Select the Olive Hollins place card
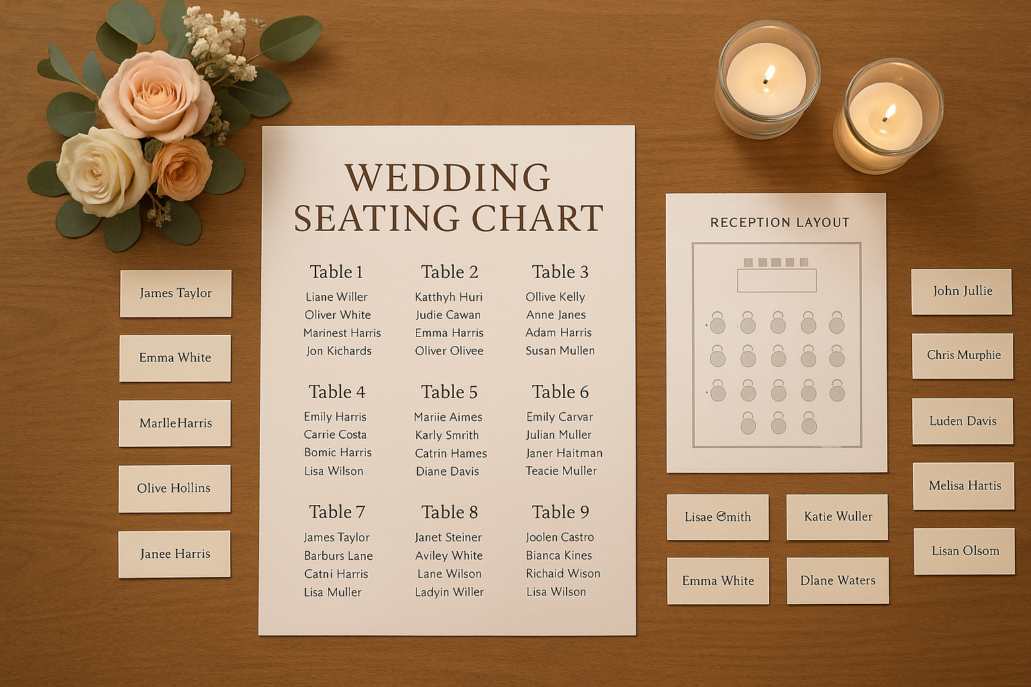Viewport: 1031px width, 687px height. pyautogui.click(x=175, y=488)
